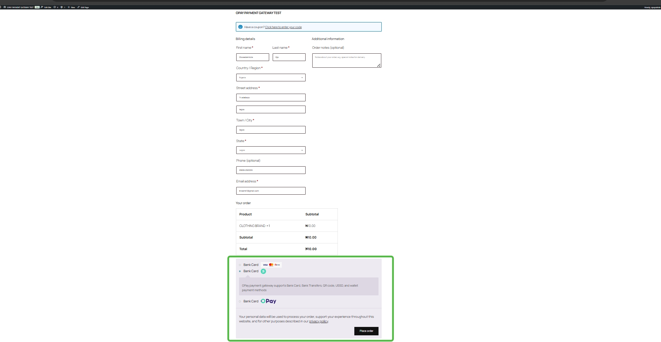The image size is (661, 342).
Task: Open the Country / Region dropdown
Action: [x=271, y=78]
